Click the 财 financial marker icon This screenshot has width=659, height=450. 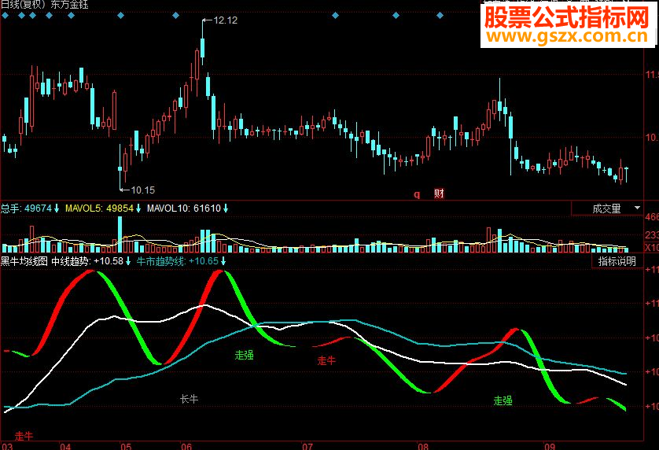pos(439,194)
